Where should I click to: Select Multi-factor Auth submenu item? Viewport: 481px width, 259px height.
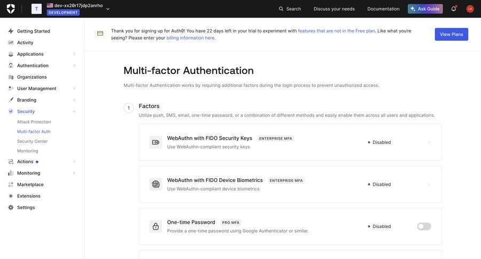click(x=34, y=132)
